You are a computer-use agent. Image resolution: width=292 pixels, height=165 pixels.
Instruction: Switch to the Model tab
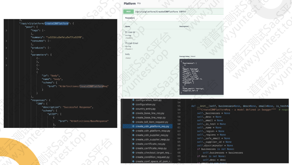click(x=193, y=56)
